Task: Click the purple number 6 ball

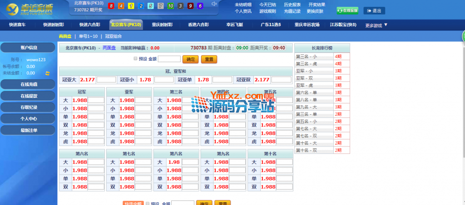Action: coord(201,6)
